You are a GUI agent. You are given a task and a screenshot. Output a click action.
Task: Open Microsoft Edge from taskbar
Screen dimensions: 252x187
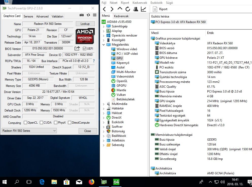pyautogui.click(x=42, y=182)
